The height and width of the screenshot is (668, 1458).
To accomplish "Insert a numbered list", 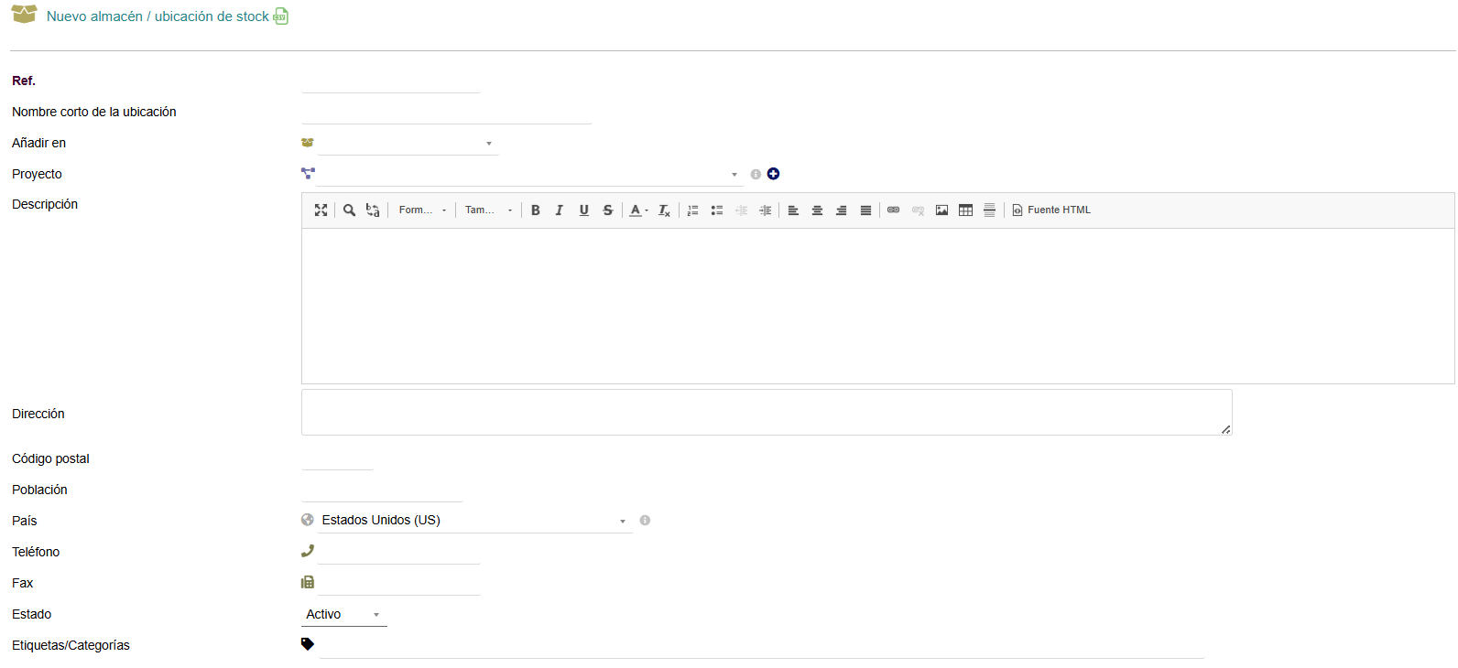I will 693,210.
